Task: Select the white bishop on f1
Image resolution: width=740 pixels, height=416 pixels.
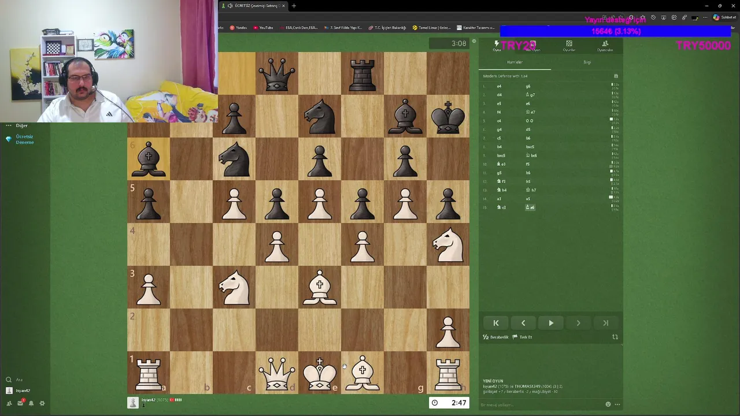Action: [362, 373]
